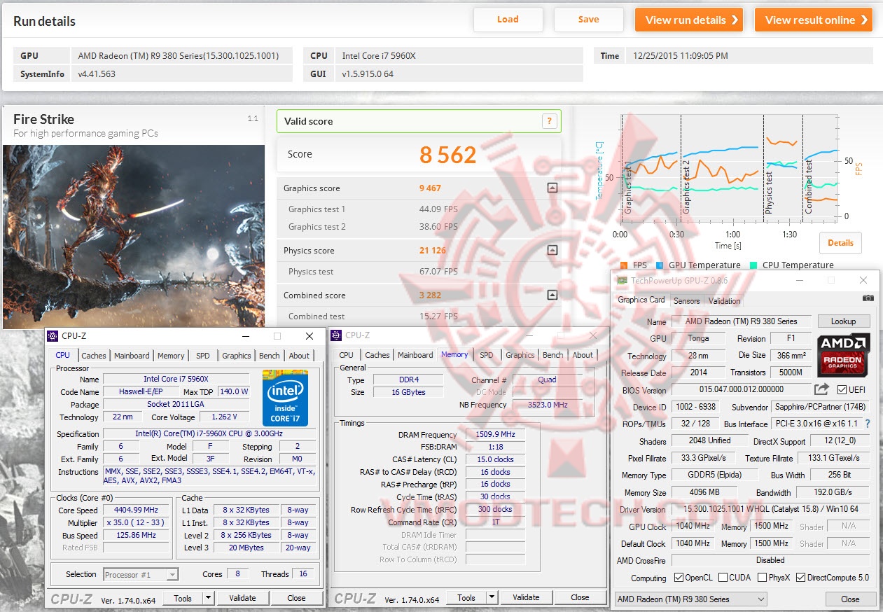Open the About tab in the first CPU-Z
The width and height of the screenshot is (883, 612).
(x=299, y=356)
